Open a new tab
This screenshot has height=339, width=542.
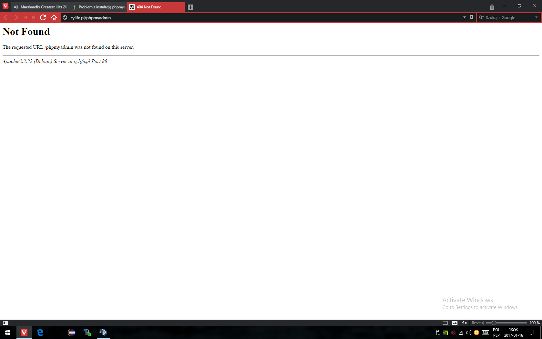(x=190, y=7)
